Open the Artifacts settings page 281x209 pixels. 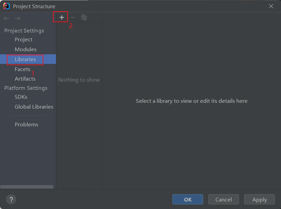click(25, 79)
